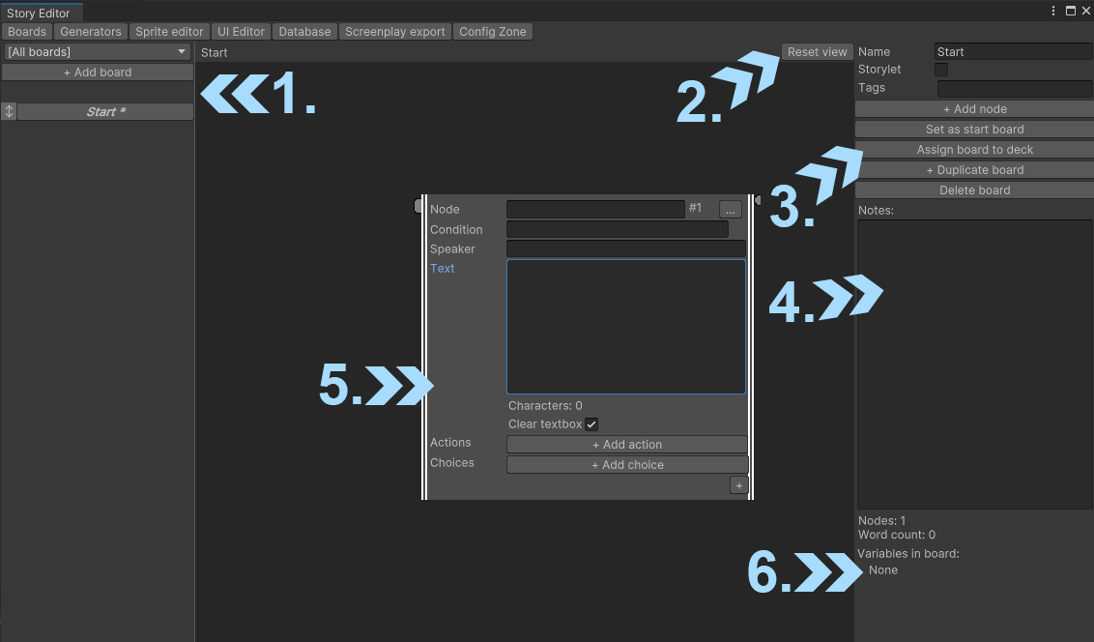This screenshot has height=642, width=1094.
Task: Open the window's three-dot options menu
Action: tap(1053, 11)
